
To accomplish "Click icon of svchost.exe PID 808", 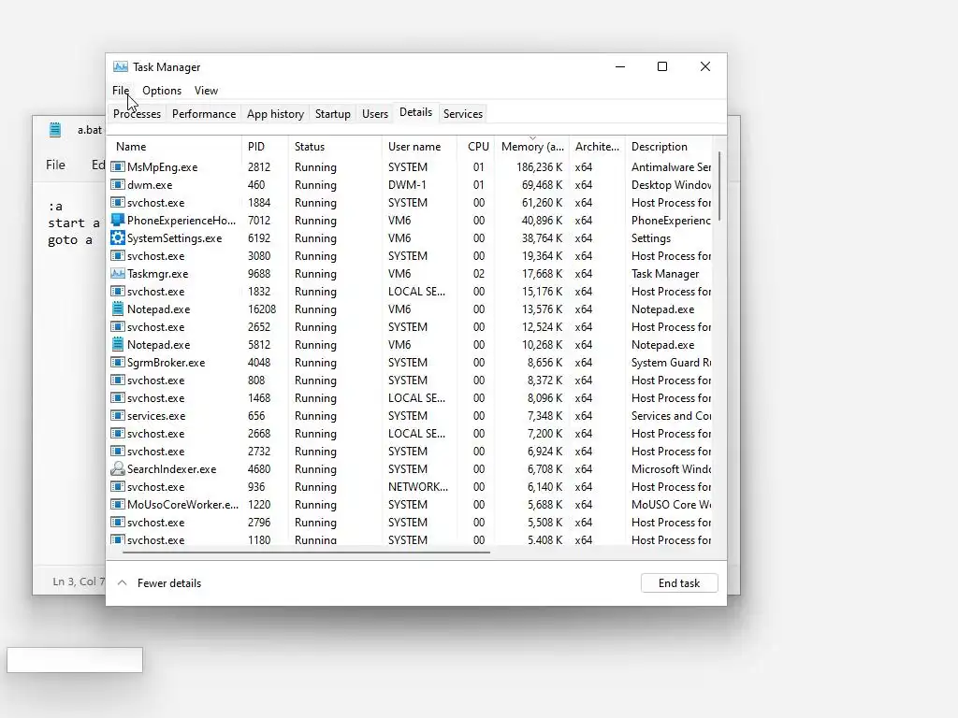I will click(x=118, y=380).
